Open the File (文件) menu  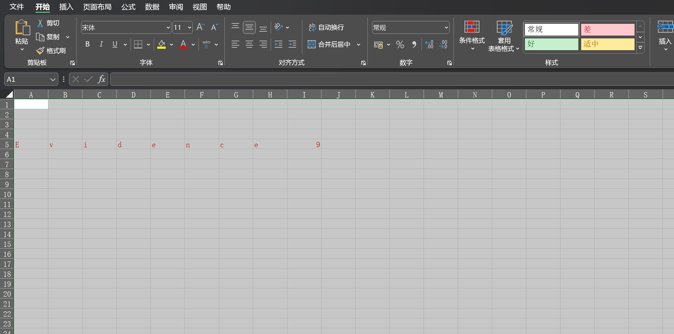click(x=16, y=7)
